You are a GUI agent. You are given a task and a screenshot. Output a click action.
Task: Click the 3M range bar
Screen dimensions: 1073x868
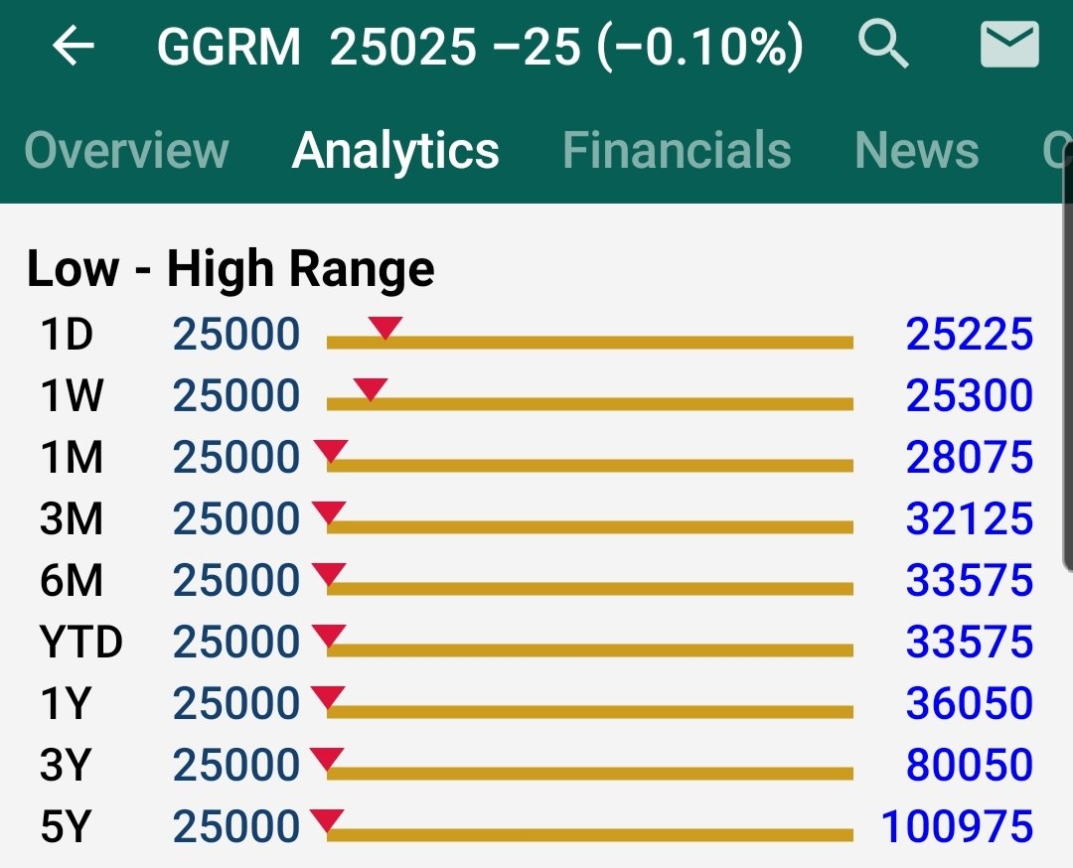click(590, 526)
